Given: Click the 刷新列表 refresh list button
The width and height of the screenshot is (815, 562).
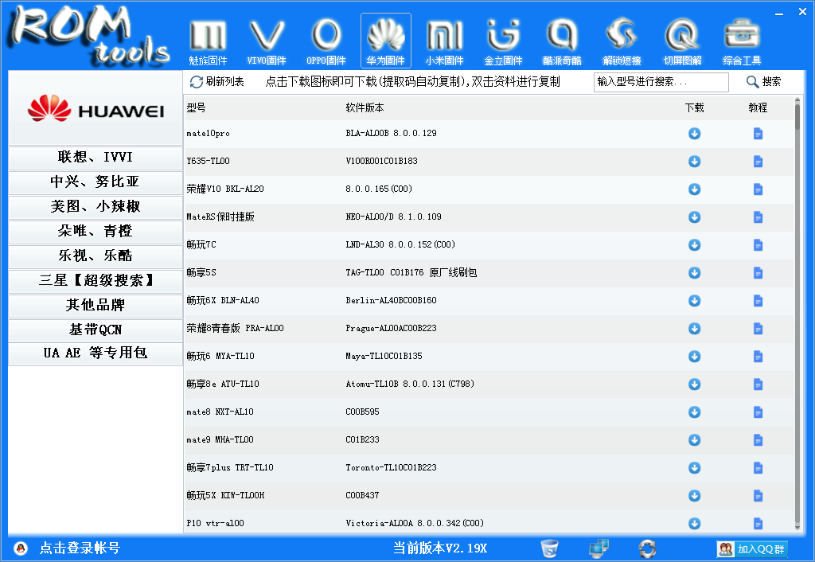Looking at the screenshot, I should (216, 82).
